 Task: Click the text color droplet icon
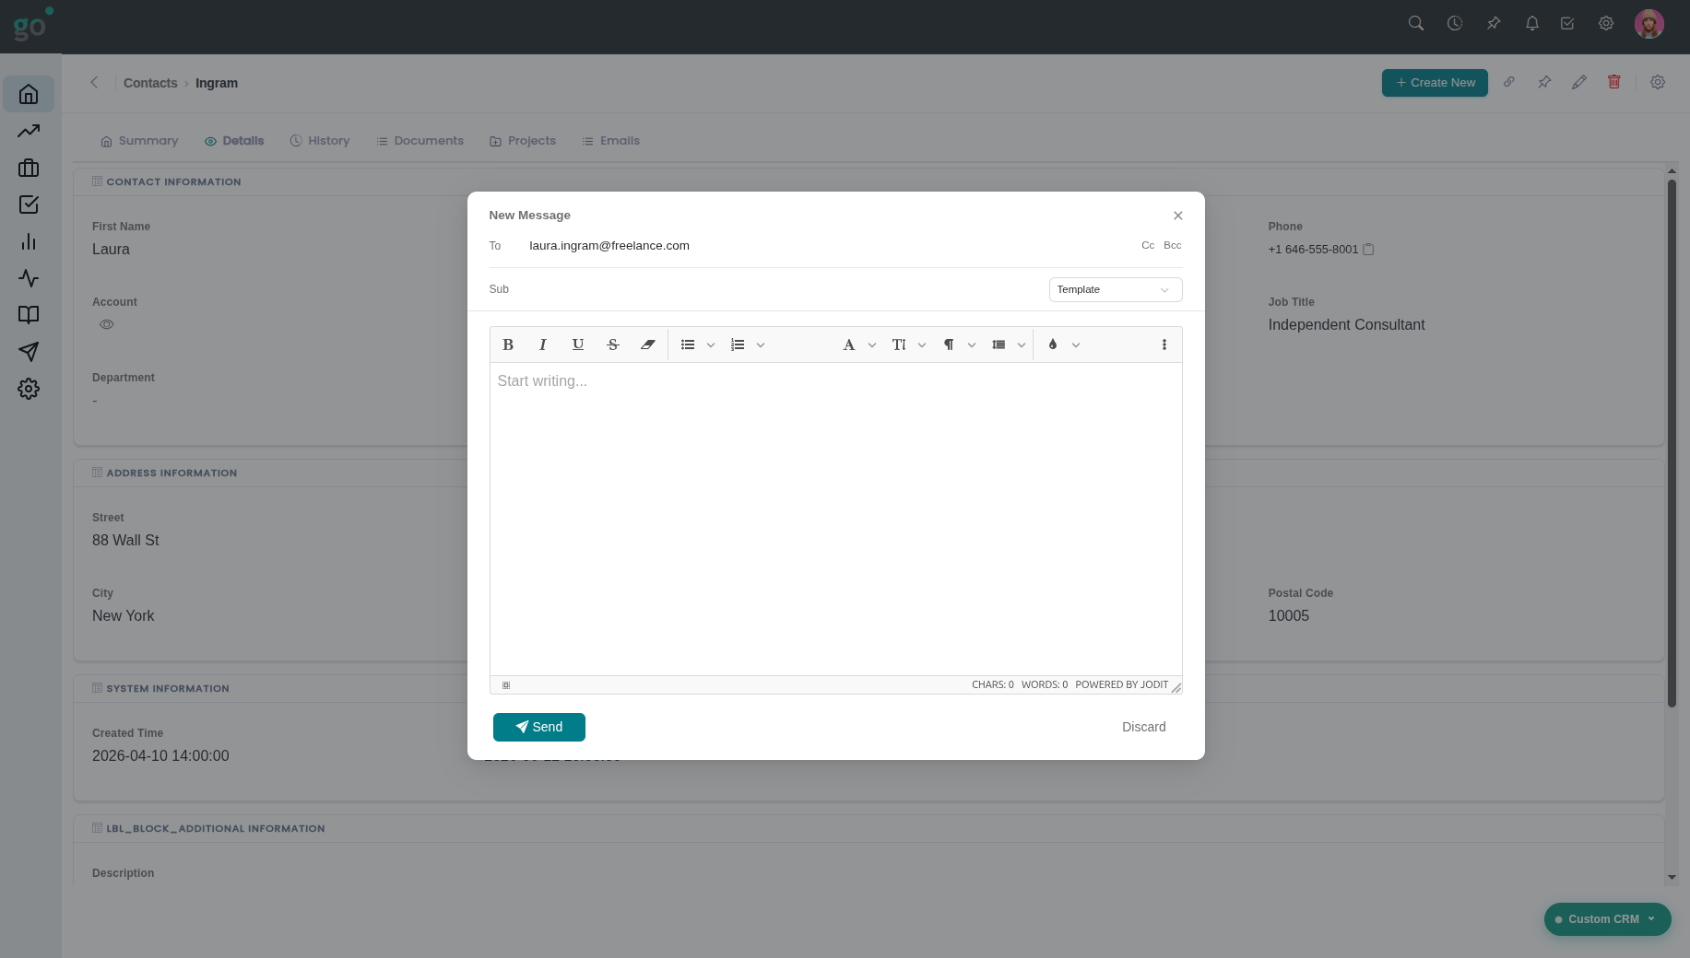(1053, 345)
